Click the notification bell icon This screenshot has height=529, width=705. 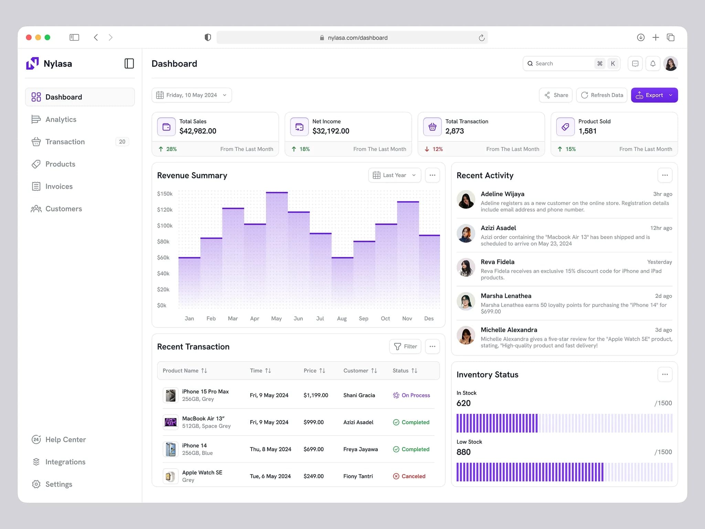653,63
